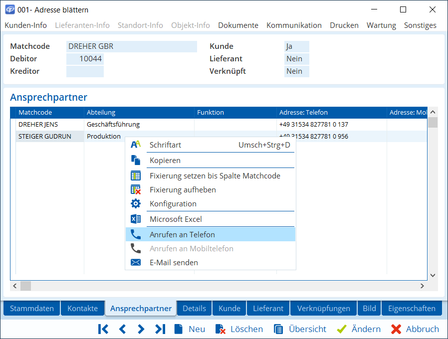Viewport: 448px width, 339px height.
Task: Choose 'Fixierung setzen bis Spalte Matchcode'
Action: tap(215, 175)
